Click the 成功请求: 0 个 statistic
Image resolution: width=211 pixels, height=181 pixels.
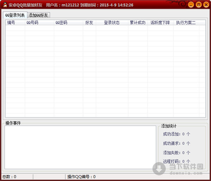click(x=177, y=143)
